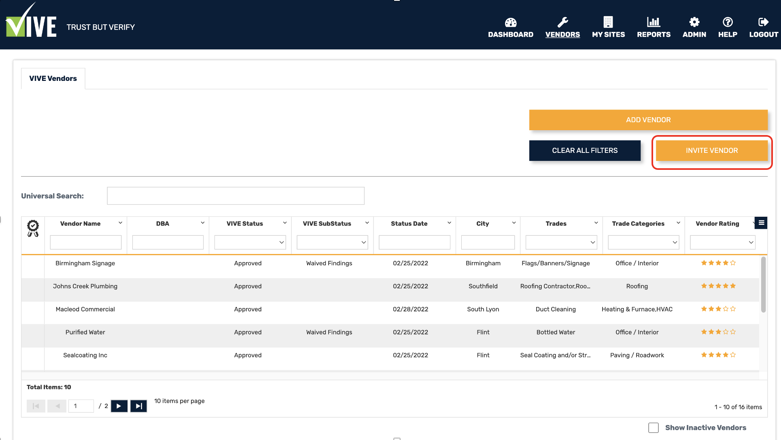
Task: Open the grid column menu icon
Action: pyautogui.click(x=761, y=223)
